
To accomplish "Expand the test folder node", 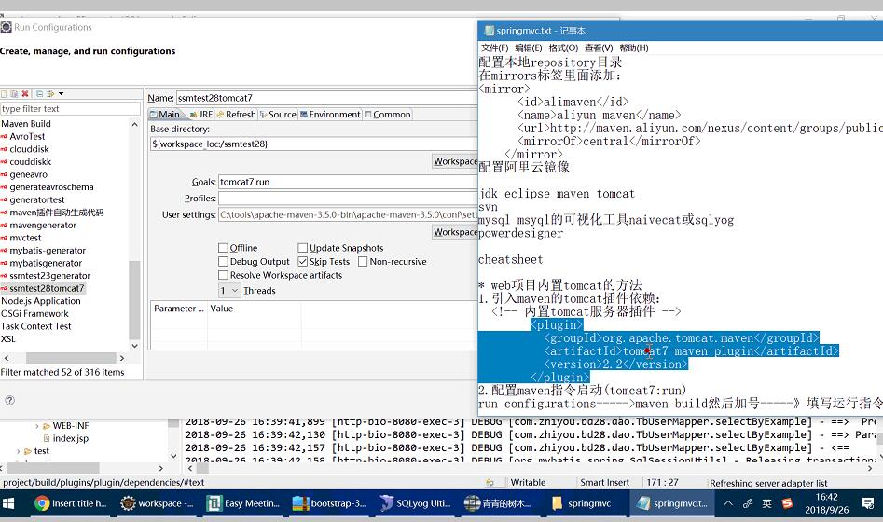I will click(19, 451).
